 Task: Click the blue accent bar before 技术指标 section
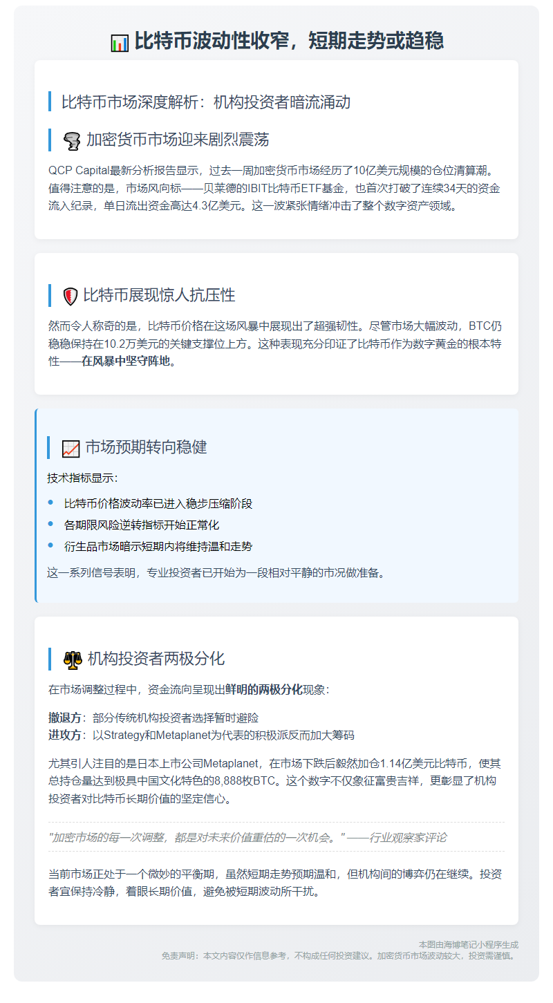48,448
